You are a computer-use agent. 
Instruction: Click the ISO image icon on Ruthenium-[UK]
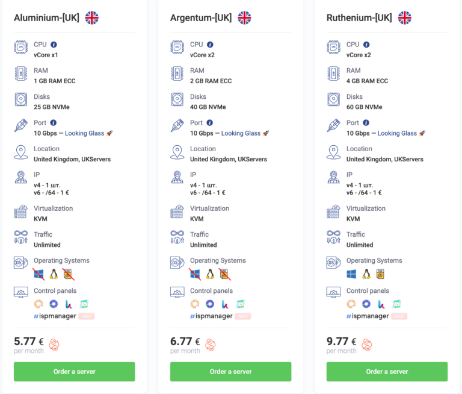(380, 274)
